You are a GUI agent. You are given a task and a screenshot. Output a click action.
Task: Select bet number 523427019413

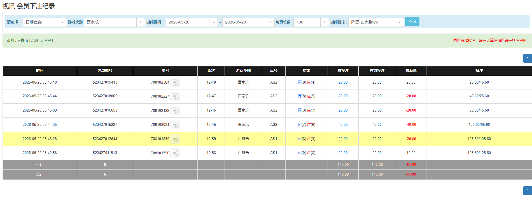tap(105, 82)
